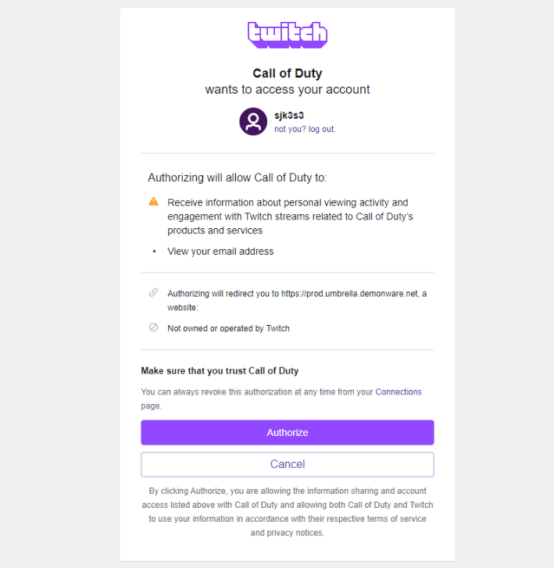Screen dimensions: 554x568
Task: Click the Call of Duty heading
Action: coord(287,73)
